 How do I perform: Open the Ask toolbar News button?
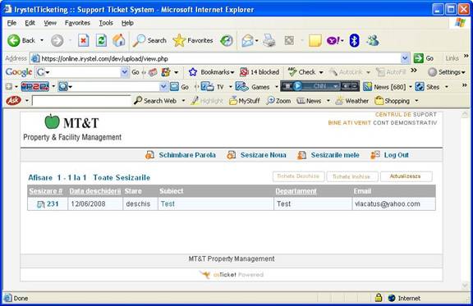(x=309, y=101)
